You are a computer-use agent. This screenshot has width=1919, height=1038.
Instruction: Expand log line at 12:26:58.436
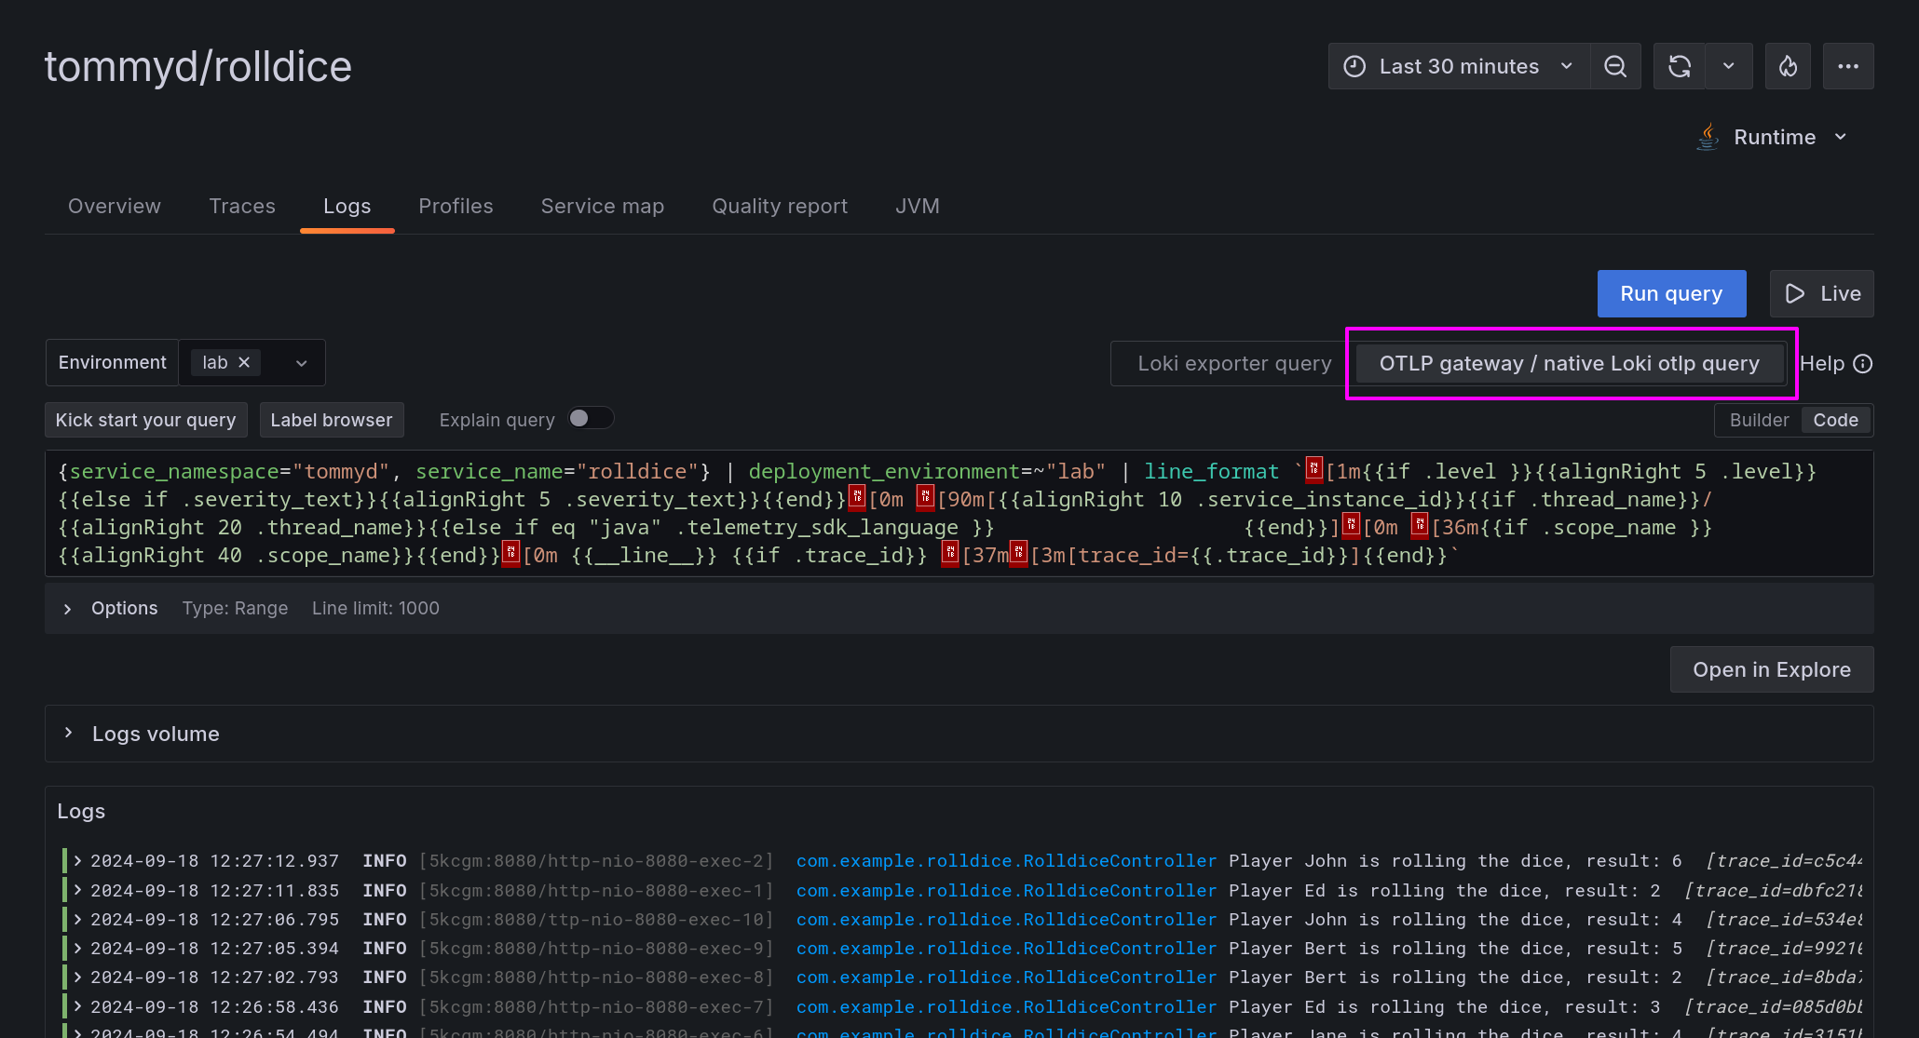coord(78,1006)
